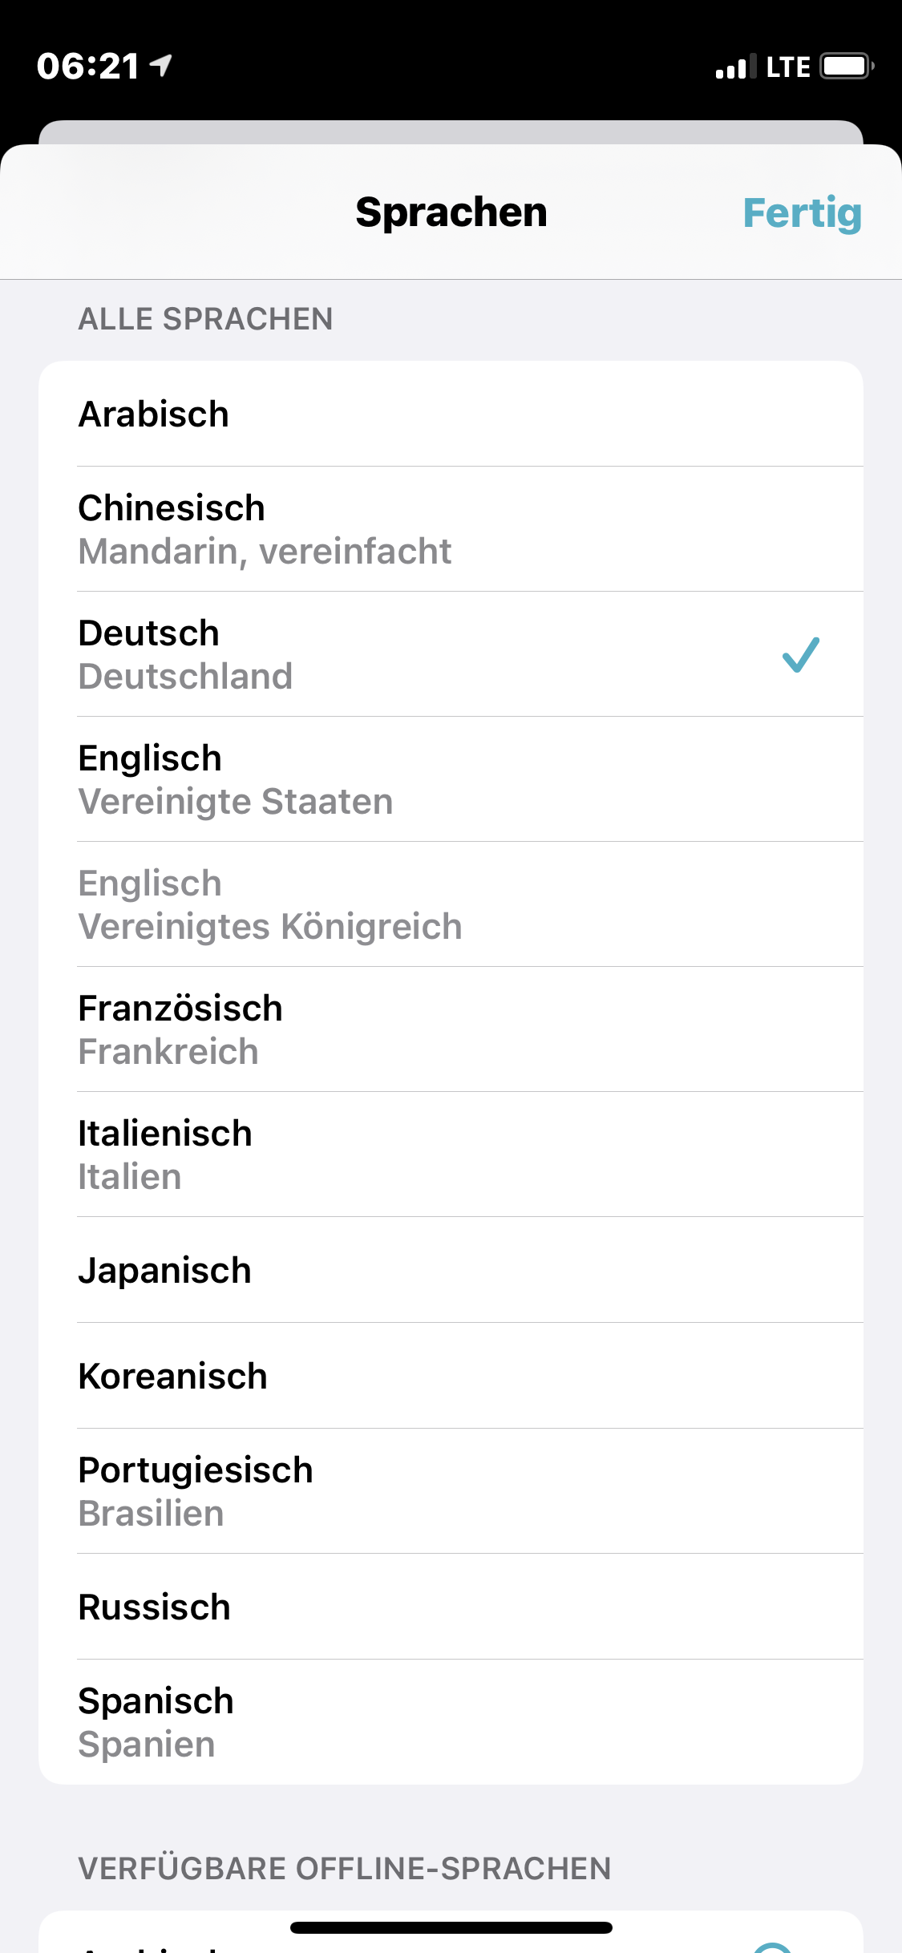Tap the 06:21 clock in status bar
Screen dimensions: 902x1953
point(88,66)
